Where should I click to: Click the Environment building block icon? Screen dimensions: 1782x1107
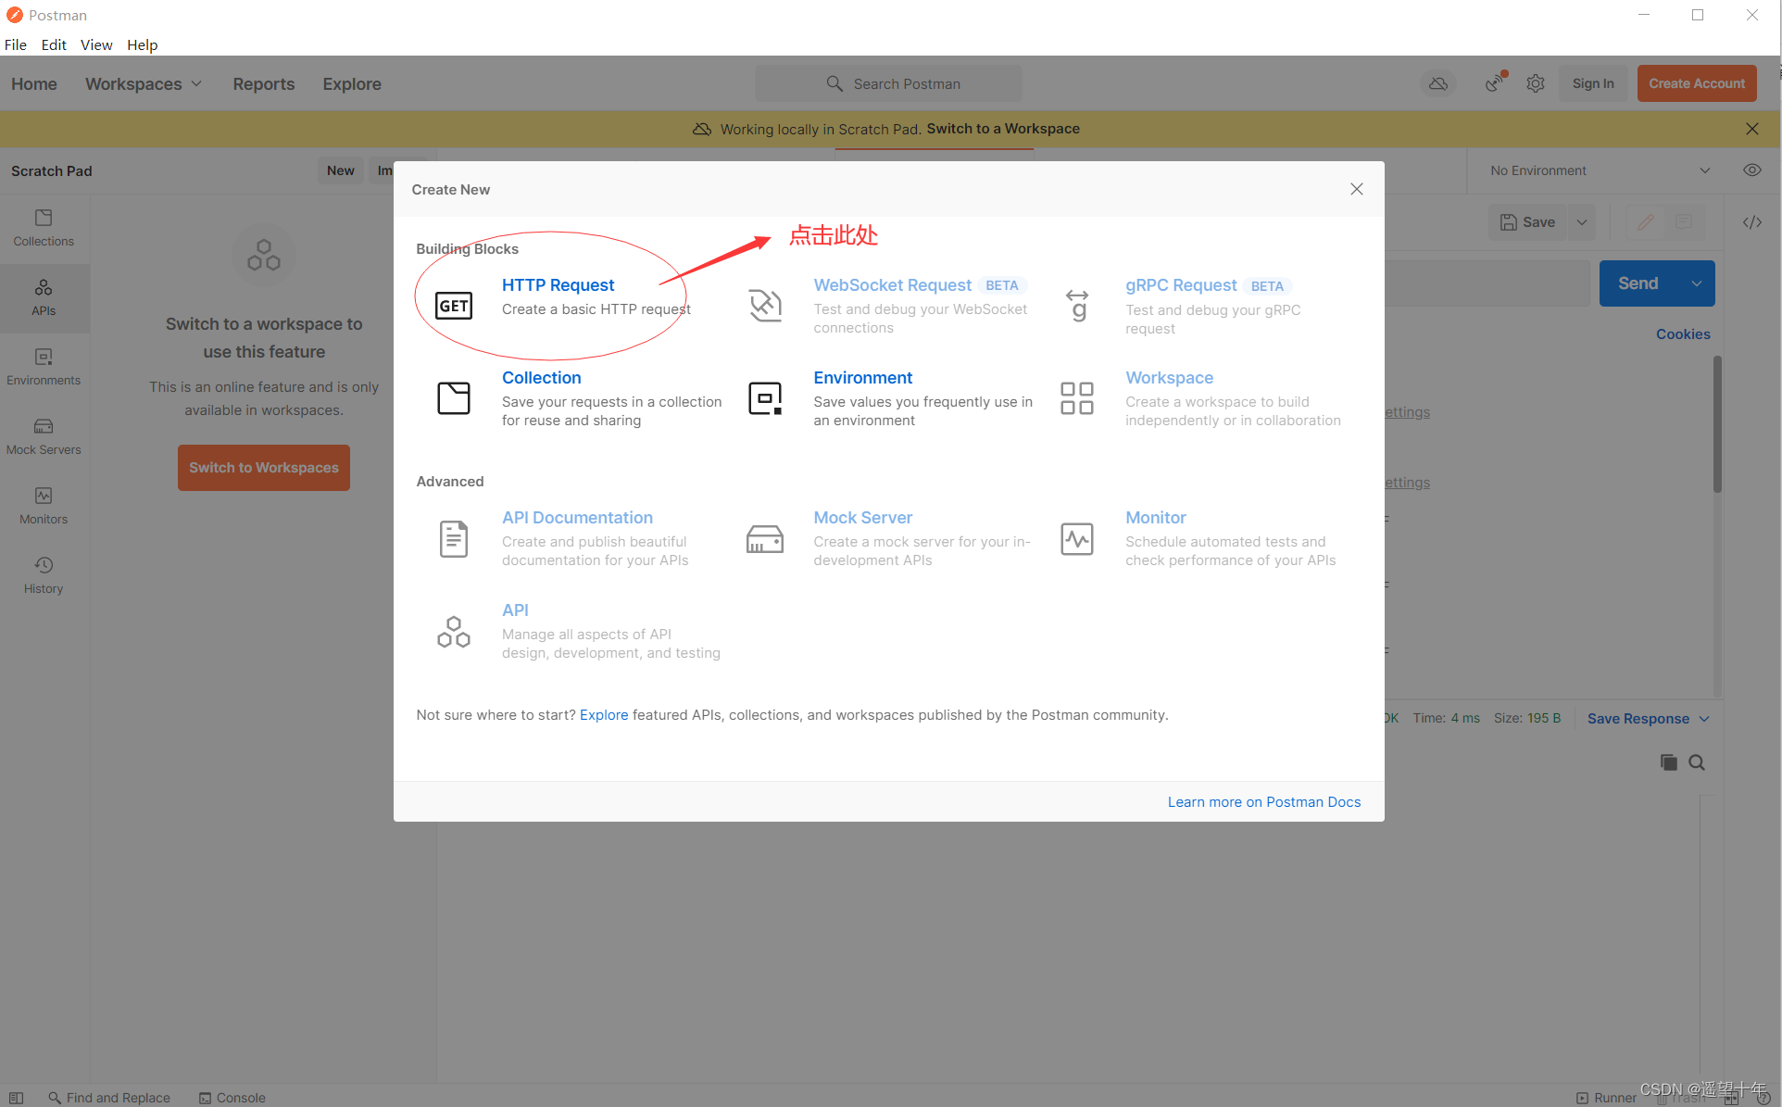coord(765,398)
